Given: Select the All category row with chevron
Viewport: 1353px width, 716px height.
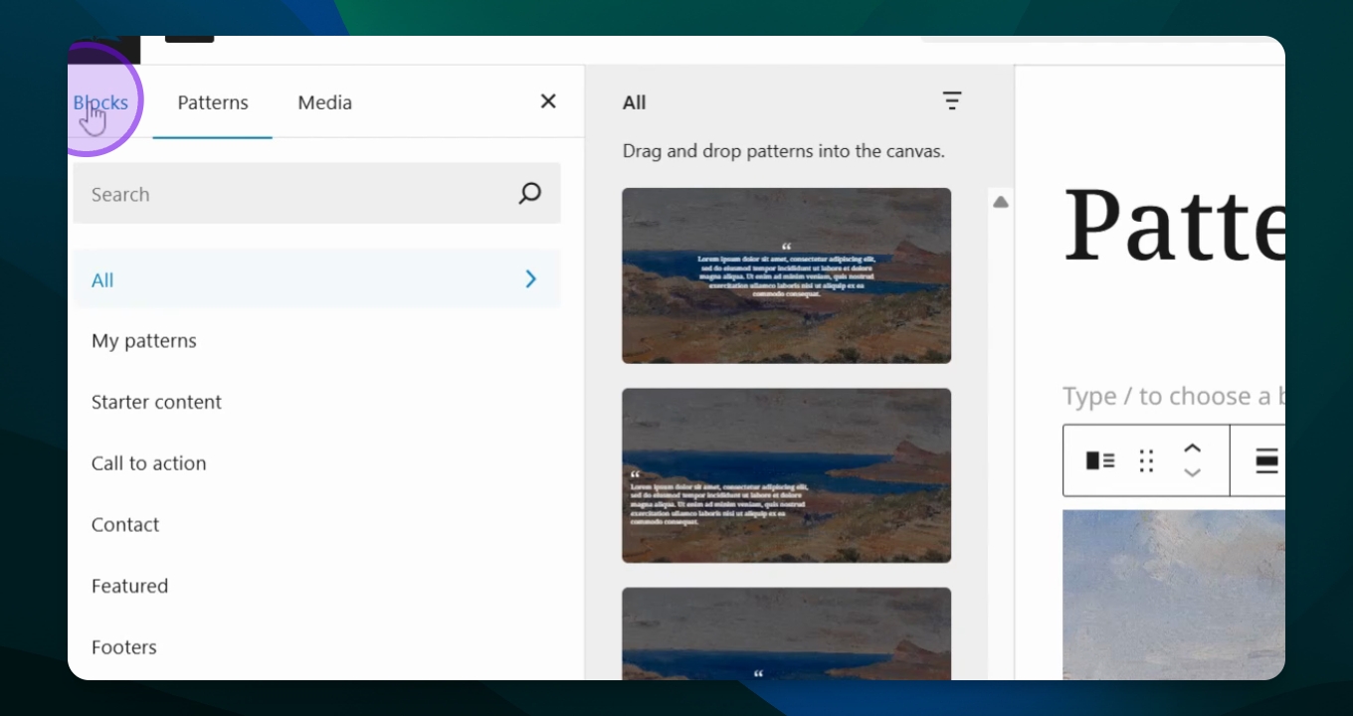Looking at the screenshot, I should [x=316, y=279].
